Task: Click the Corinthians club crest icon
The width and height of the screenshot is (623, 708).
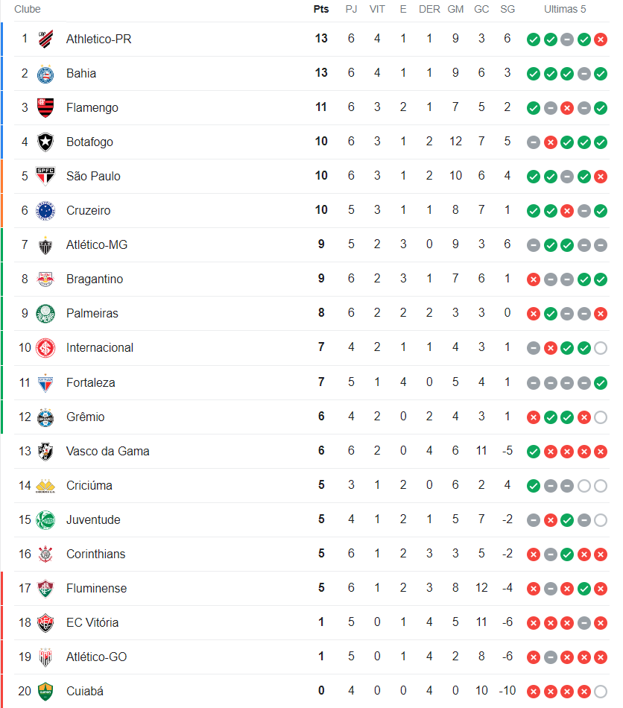Action: point(46,554)
